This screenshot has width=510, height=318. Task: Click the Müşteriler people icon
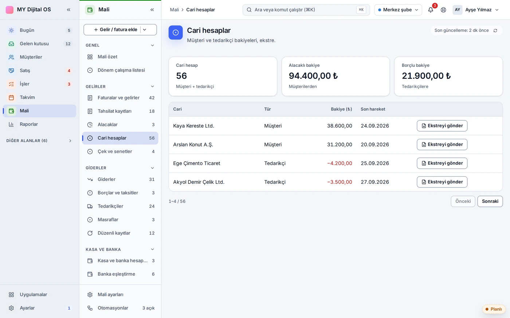pyautogui.click(x=11, y=57)
